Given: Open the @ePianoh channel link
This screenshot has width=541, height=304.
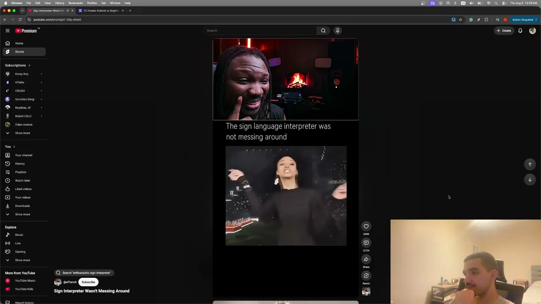Looking at the screenshot, I should point(70,282).
